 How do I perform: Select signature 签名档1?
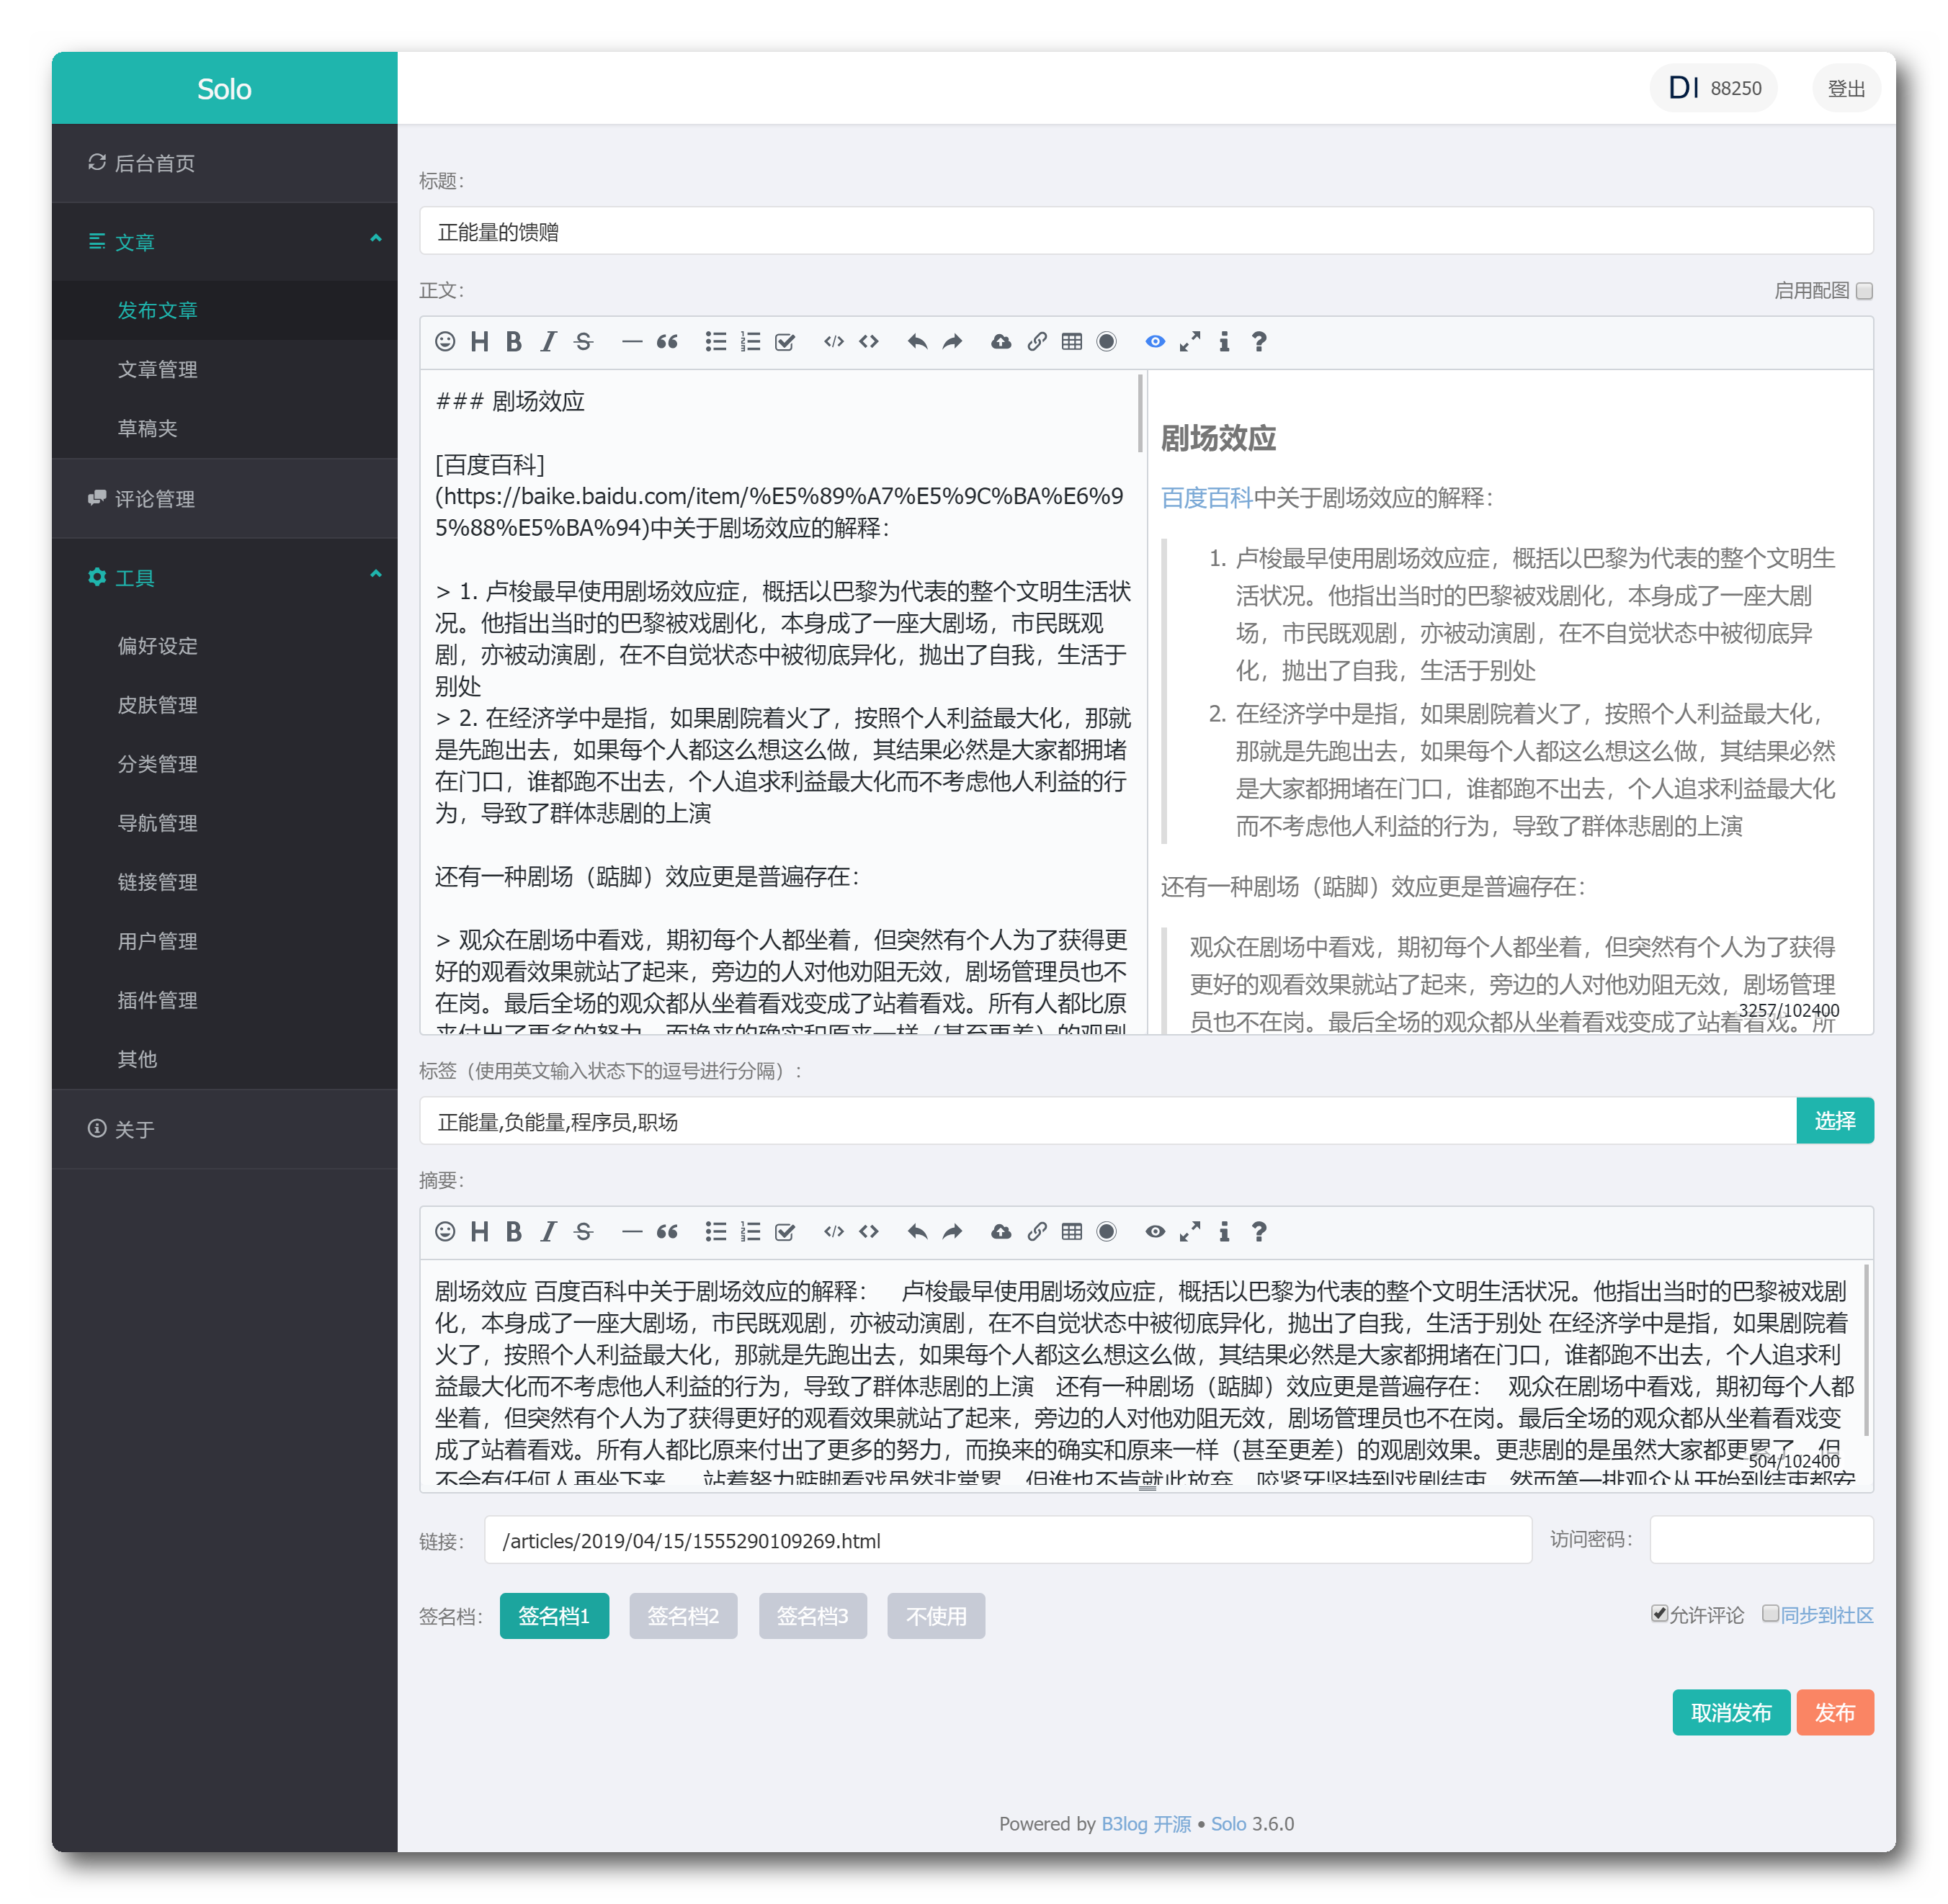coord(554,1616)
